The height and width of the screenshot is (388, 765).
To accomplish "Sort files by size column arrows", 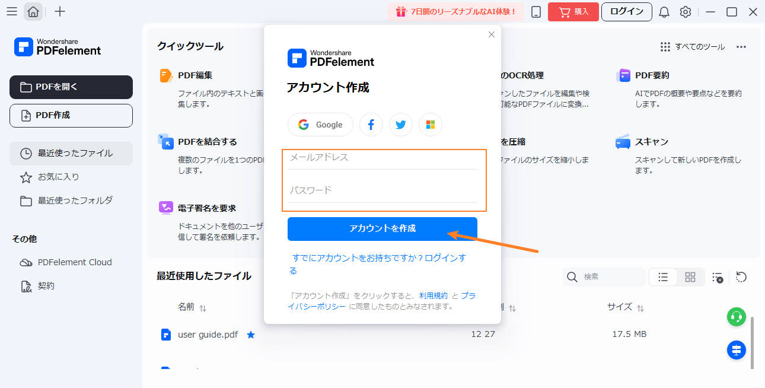I will [x=640, y=308].
